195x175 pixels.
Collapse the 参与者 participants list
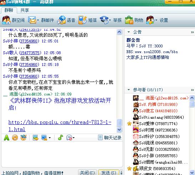tap(129, 89)
